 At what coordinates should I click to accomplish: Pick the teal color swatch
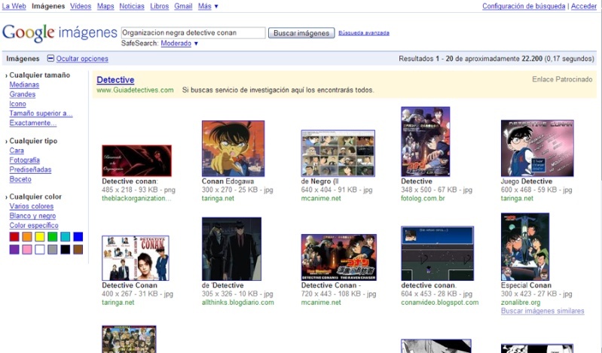(66, 237)
